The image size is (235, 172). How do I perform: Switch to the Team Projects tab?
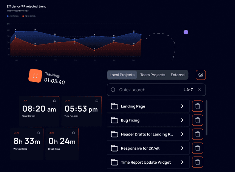[153, 75]
